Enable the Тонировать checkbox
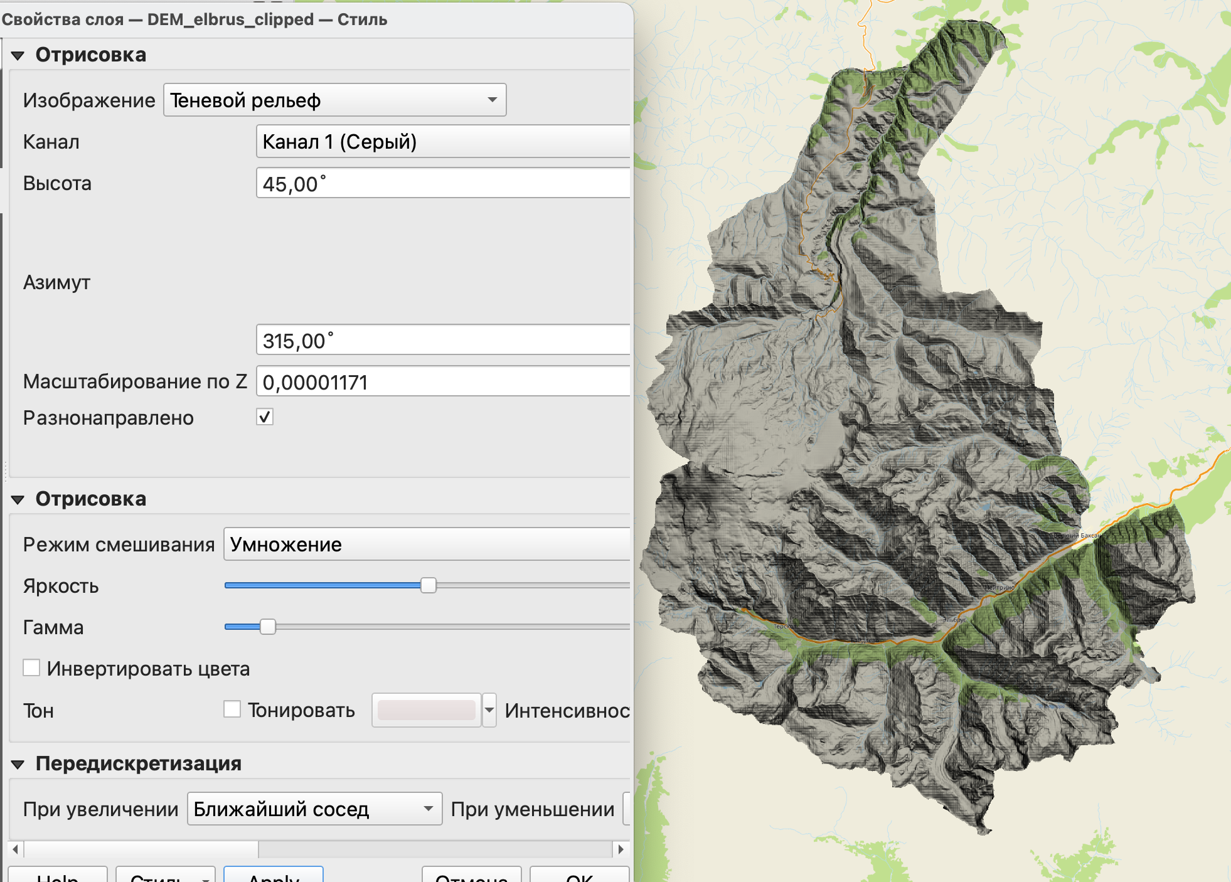 (232, 709)
